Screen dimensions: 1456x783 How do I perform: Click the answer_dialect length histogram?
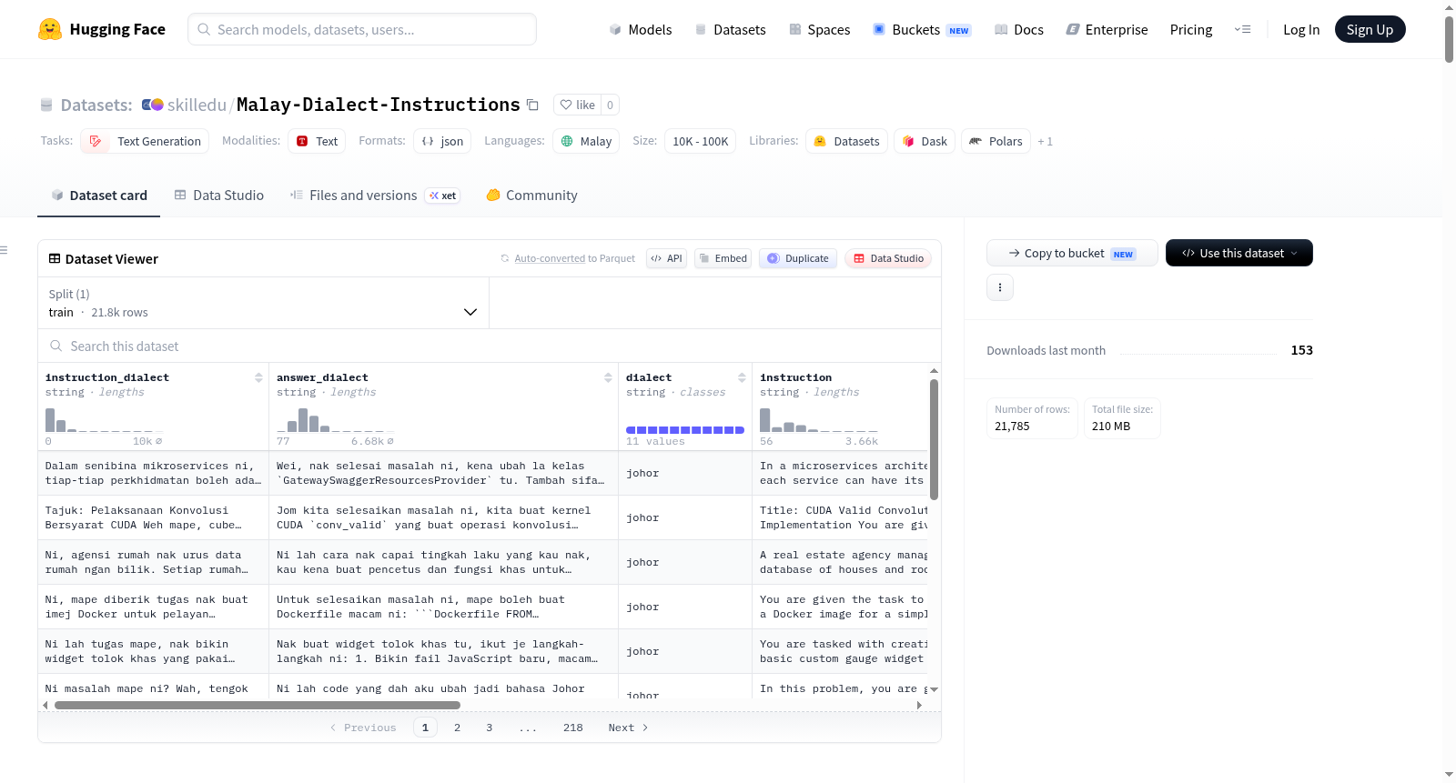(x=336, y=420)
